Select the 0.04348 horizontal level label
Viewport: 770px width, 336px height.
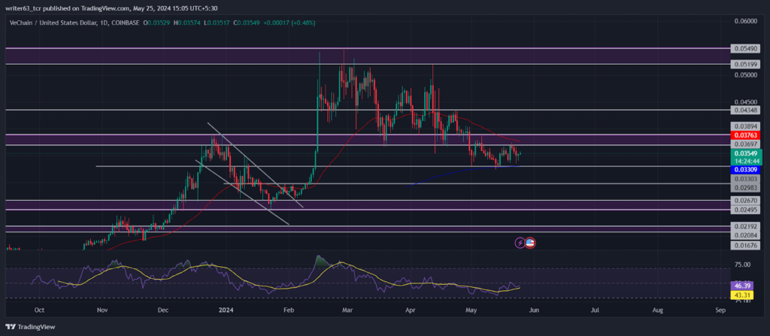click(745, 111)
